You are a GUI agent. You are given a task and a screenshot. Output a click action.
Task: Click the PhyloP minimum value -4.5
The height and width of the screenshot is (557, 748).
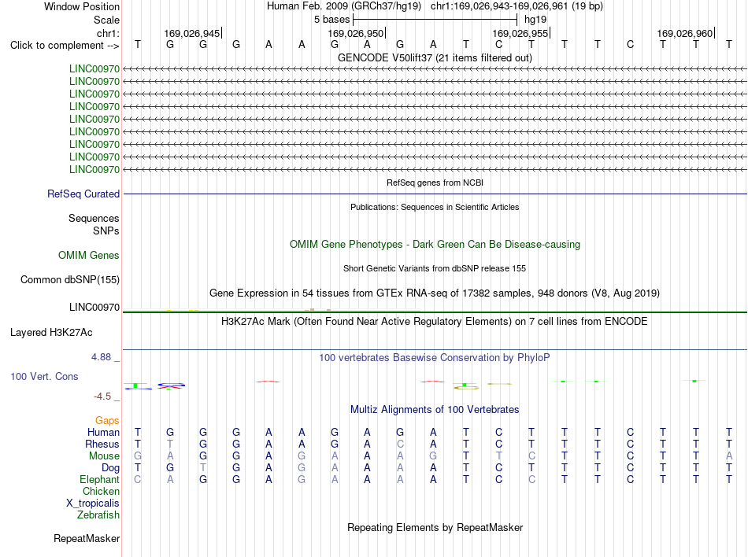coord(102,397)
